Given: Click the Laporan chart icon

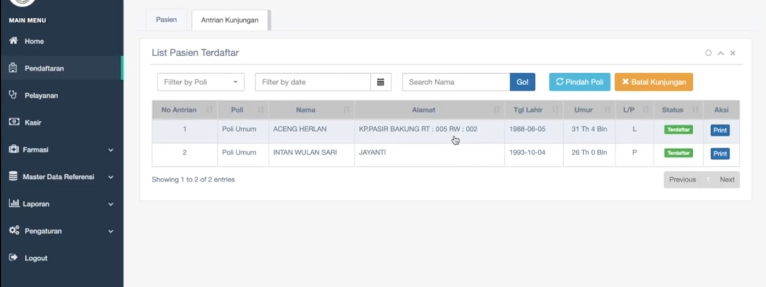Looking at the screenshot, I should coord(14,204).
